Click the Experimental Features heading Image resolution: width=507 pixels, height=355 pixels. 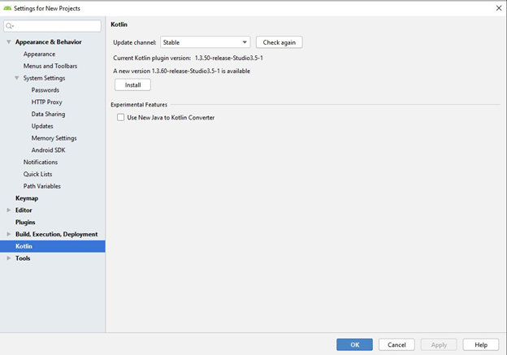[139, 105]
